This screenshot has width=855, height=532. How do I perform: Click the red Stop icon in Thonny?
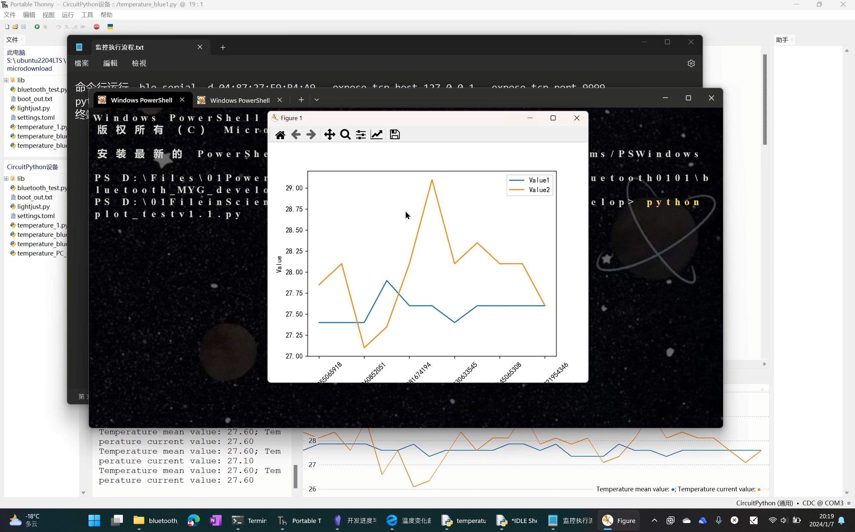pyautogui.click(x=97, y=27)
